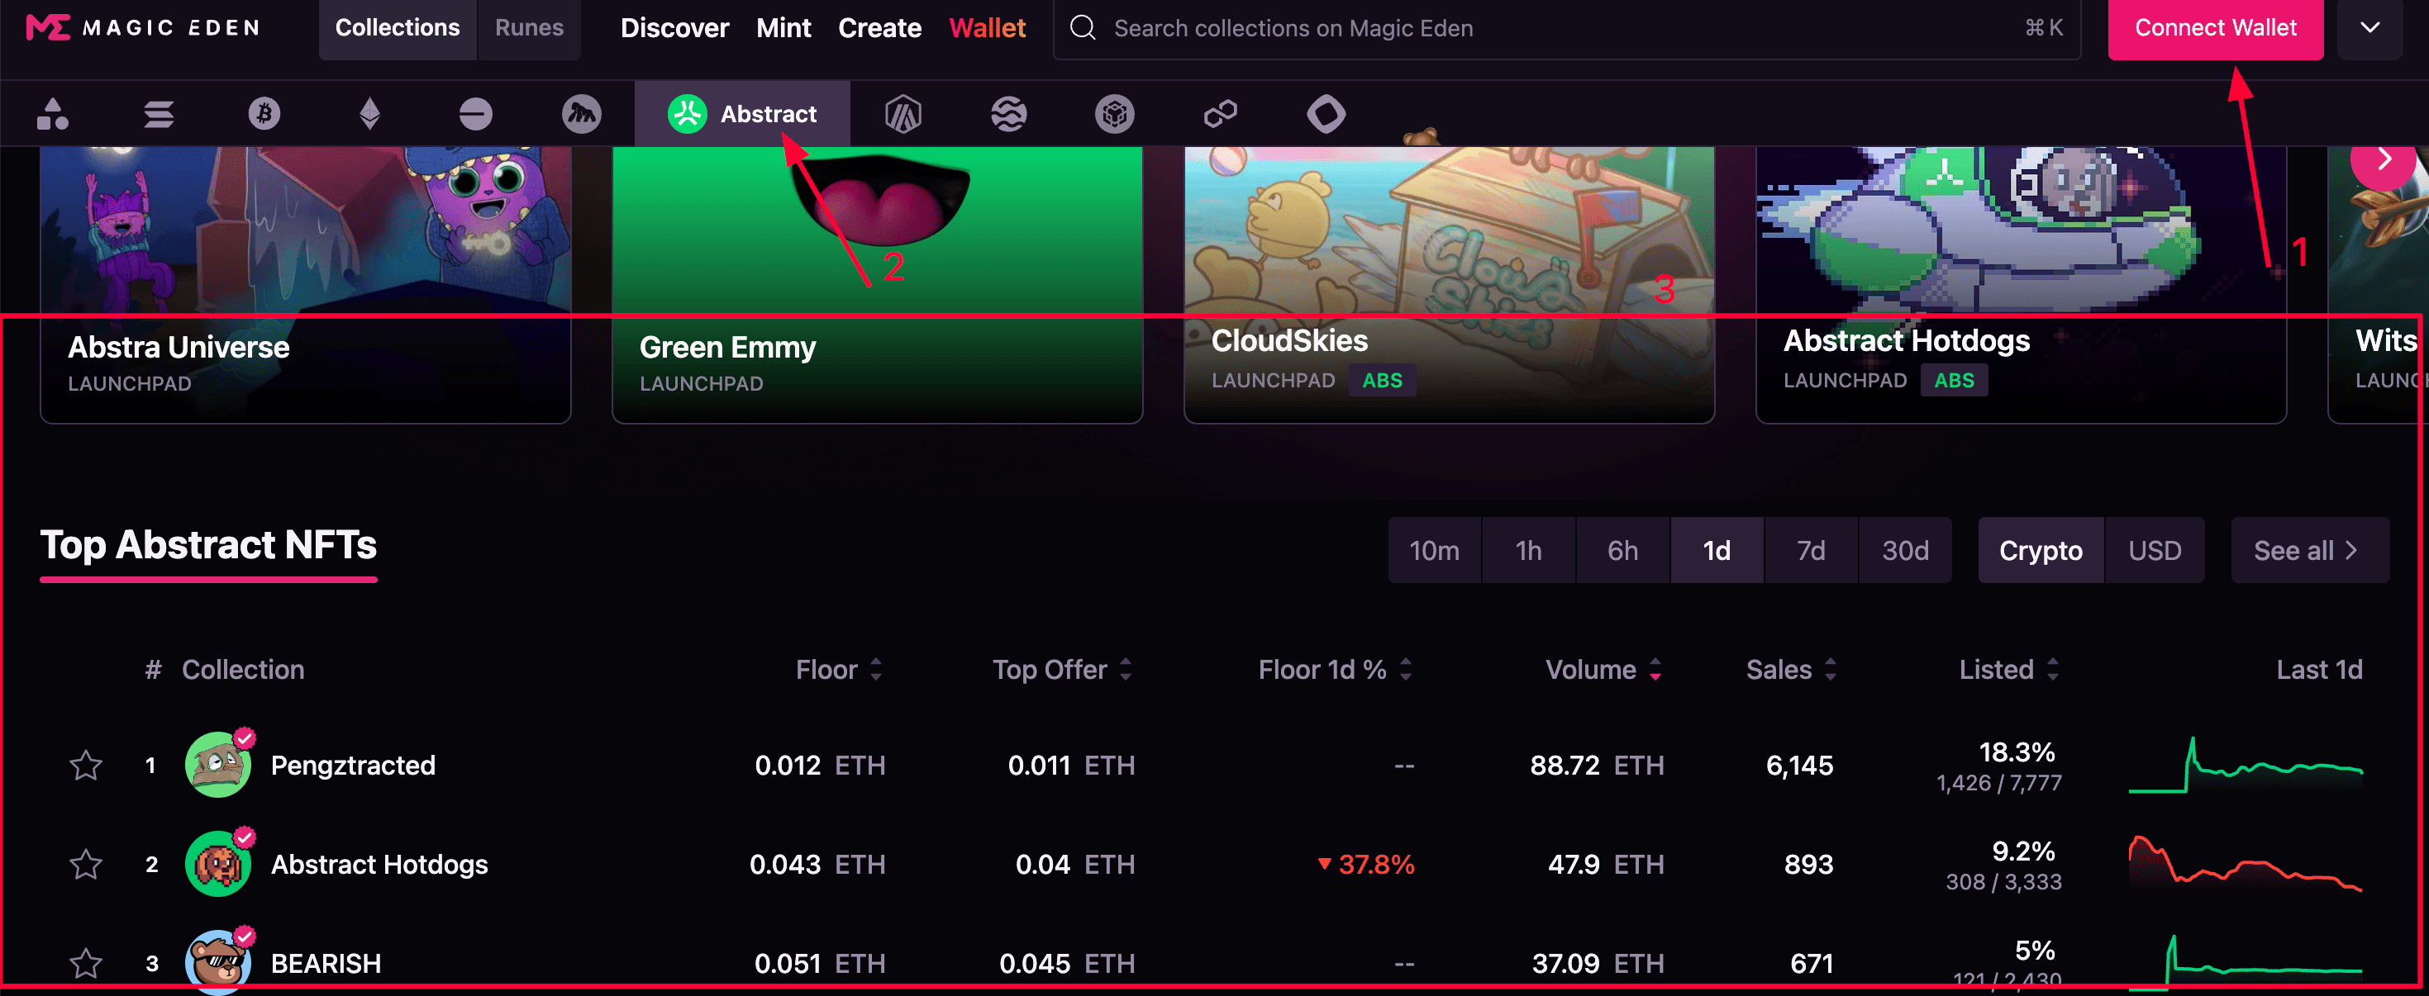
Task: Select the BNB chain icon
Action: 1115,114
